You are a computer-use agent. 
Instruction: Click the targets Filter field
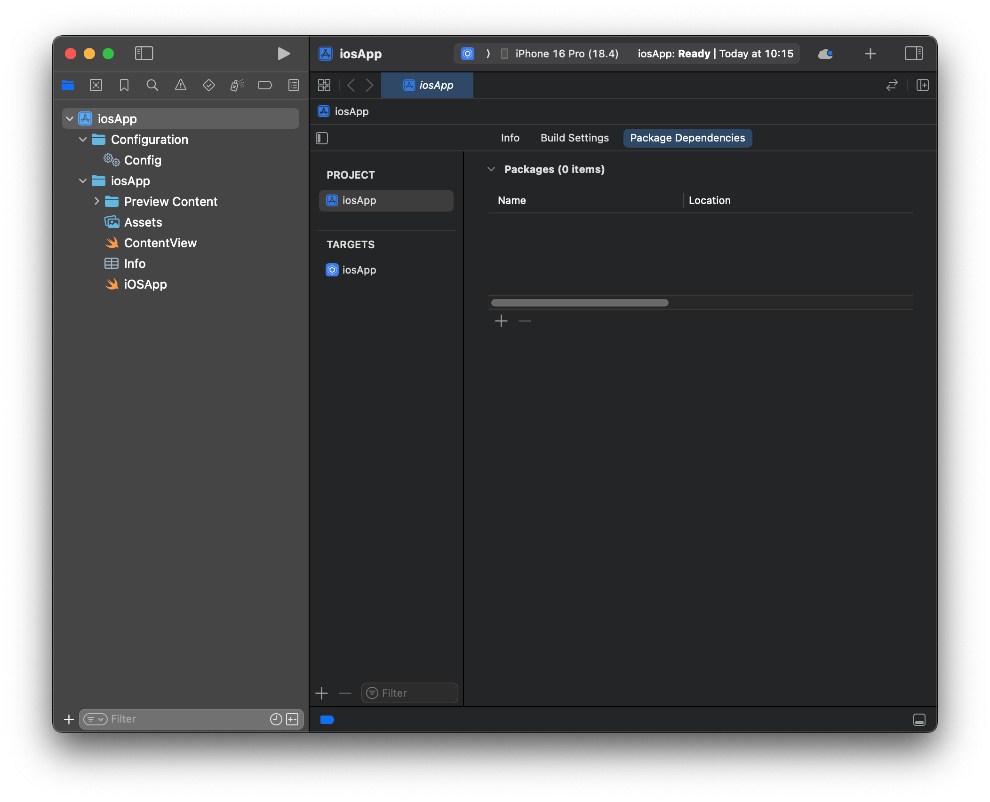(409, 693)
